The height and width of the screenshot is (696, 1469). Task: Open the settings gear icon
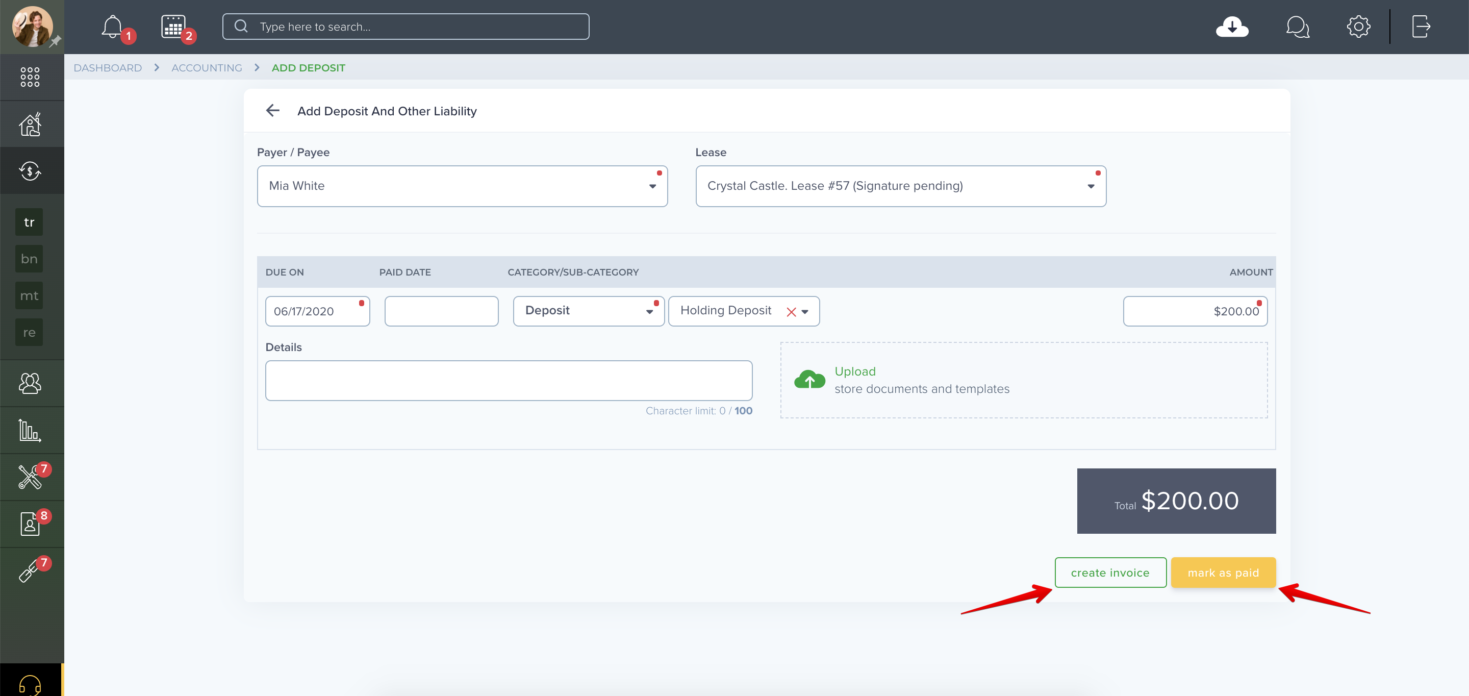[x=1358, y=26]
